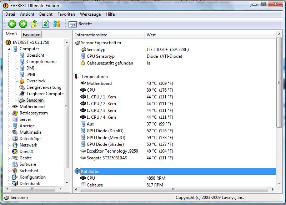Click the DirectX icon in the tree

15,152
